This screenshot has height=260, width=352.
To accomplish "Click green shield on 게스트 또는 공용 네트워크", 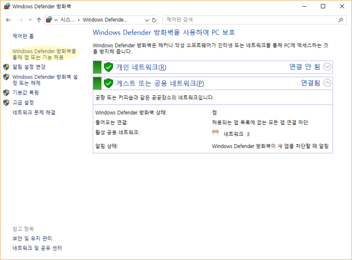I will tap(108, 83).
